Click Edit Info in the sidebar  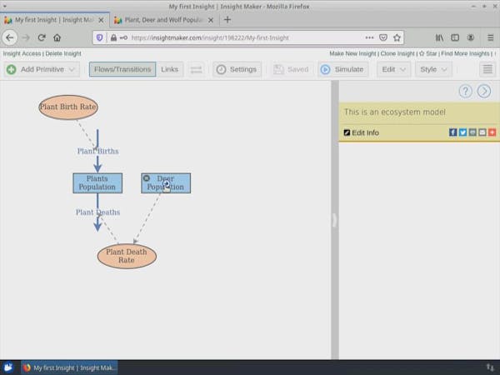tap(362, 132)
